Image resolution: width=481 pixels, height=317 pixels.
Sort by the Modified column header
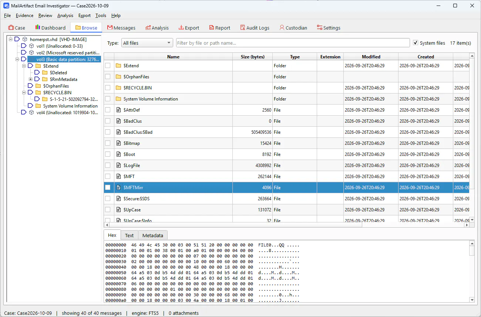coord(371,57)
